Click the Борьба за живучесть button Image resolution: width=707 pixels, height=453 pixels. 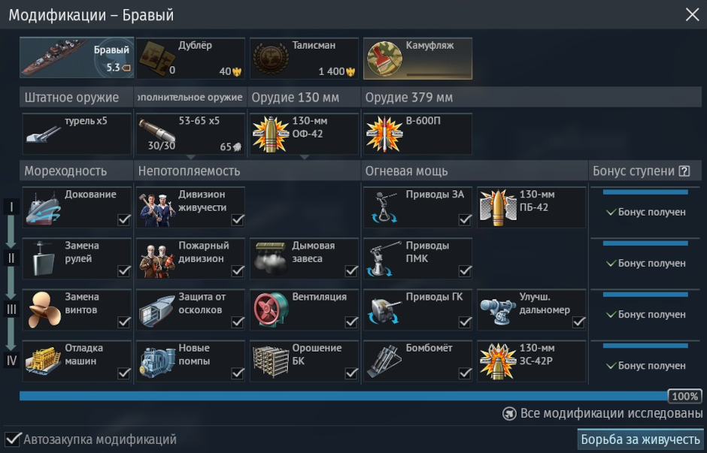click(x=640, y=439)
